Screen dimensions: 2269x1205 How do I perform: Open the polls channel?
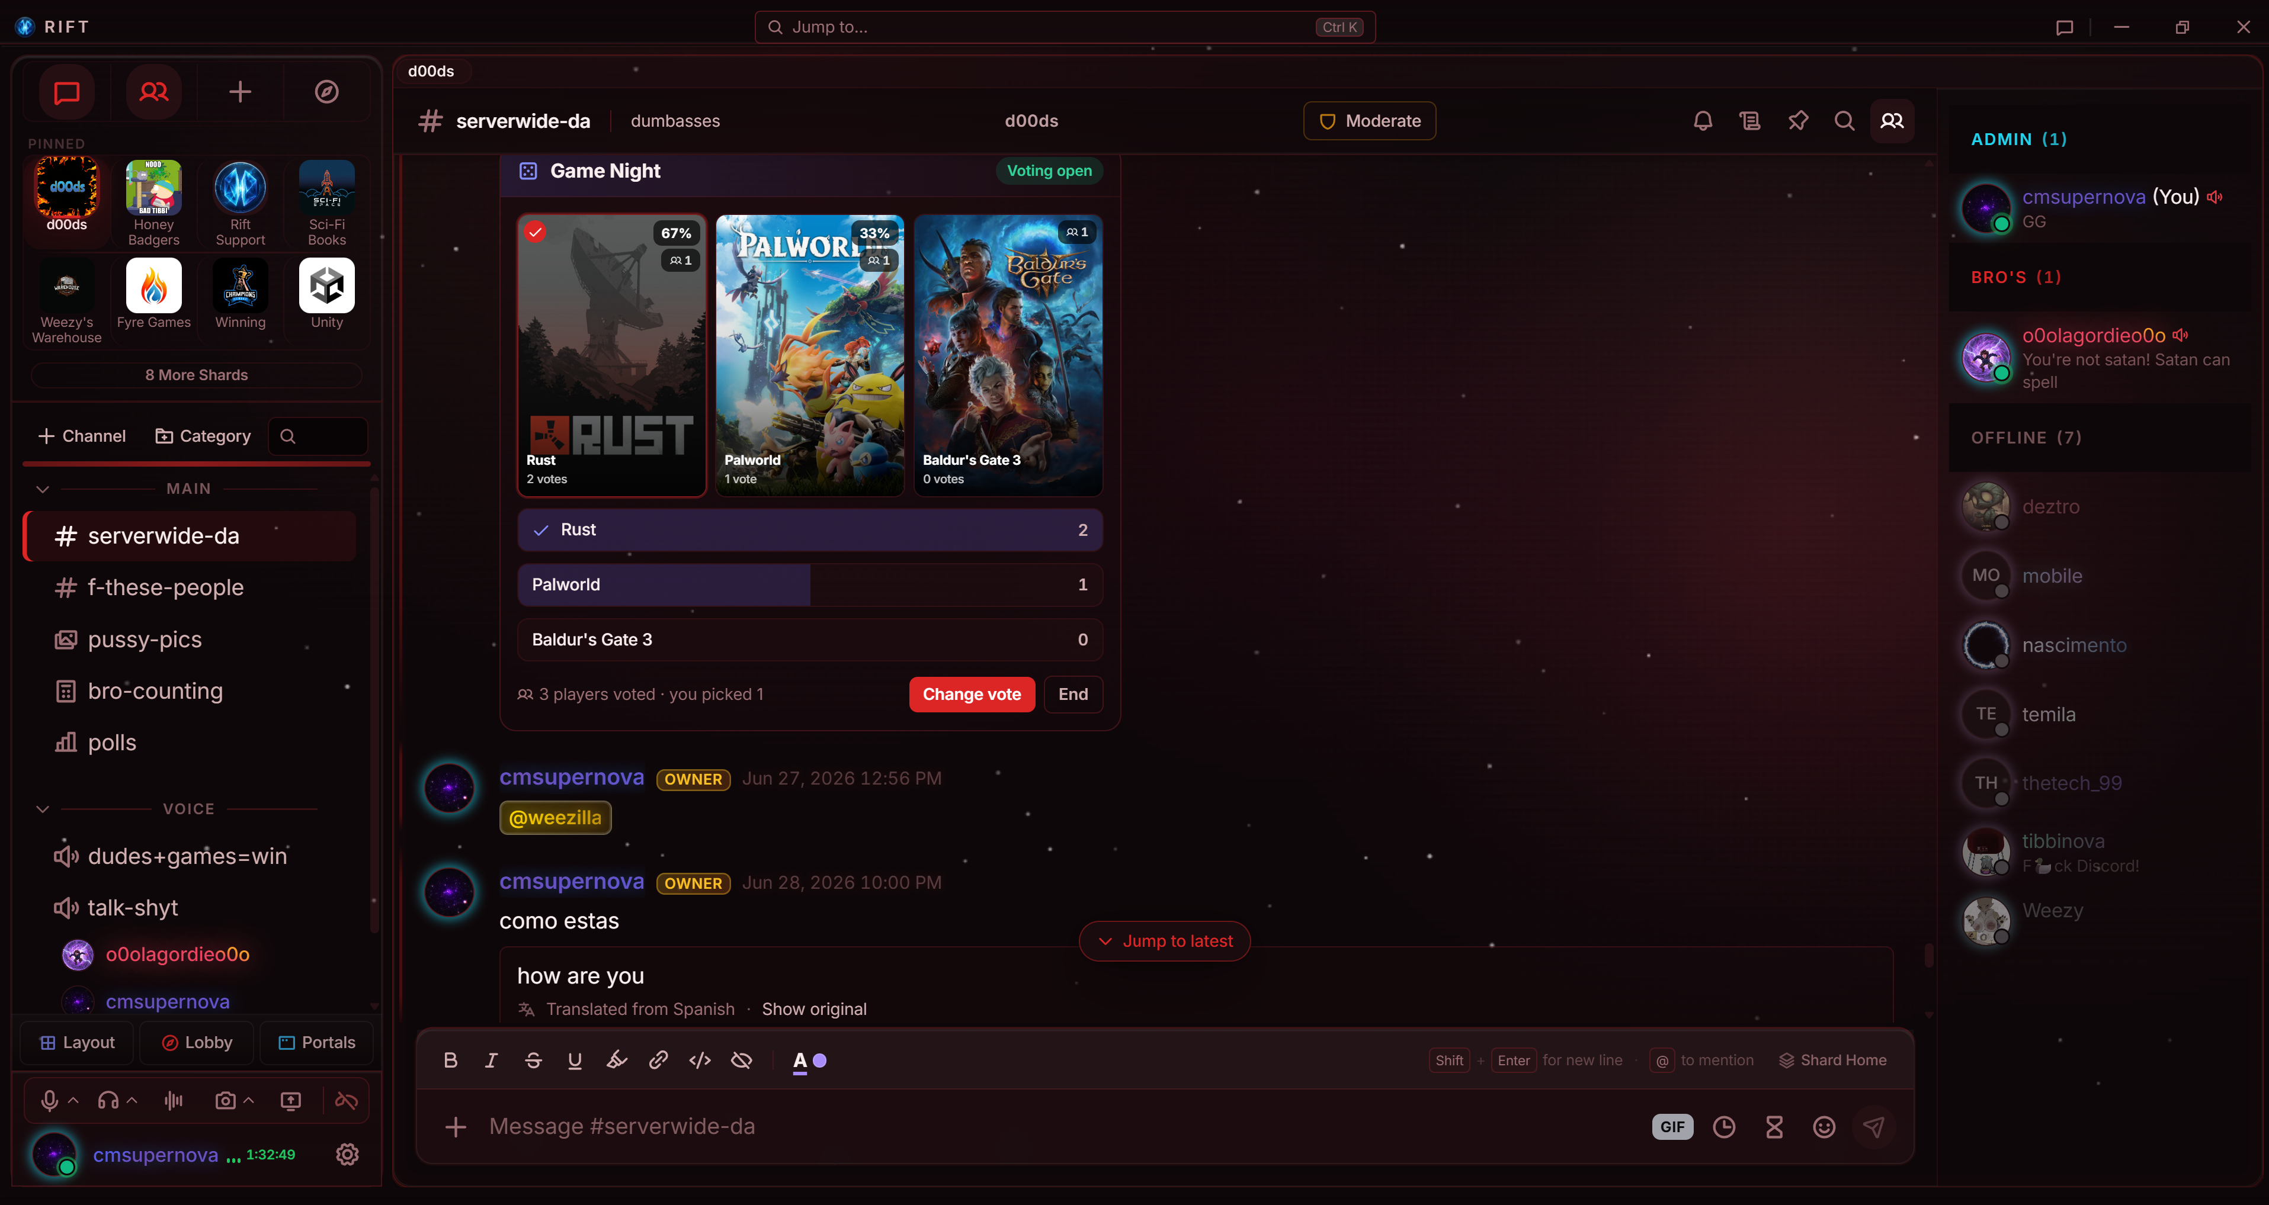coord(190,742)
